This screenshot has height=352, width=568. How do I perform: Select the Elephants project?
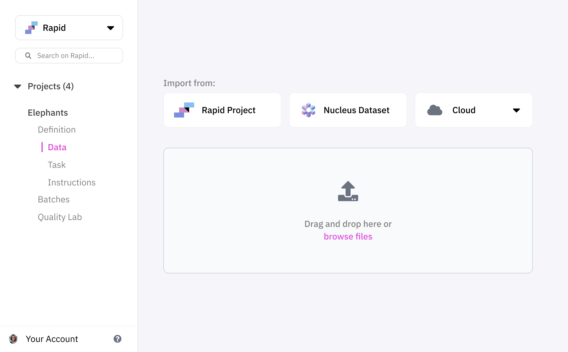[x=48, y=113]
